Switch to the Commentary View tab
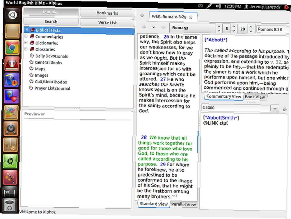291x219 pixels. (223, 97)
